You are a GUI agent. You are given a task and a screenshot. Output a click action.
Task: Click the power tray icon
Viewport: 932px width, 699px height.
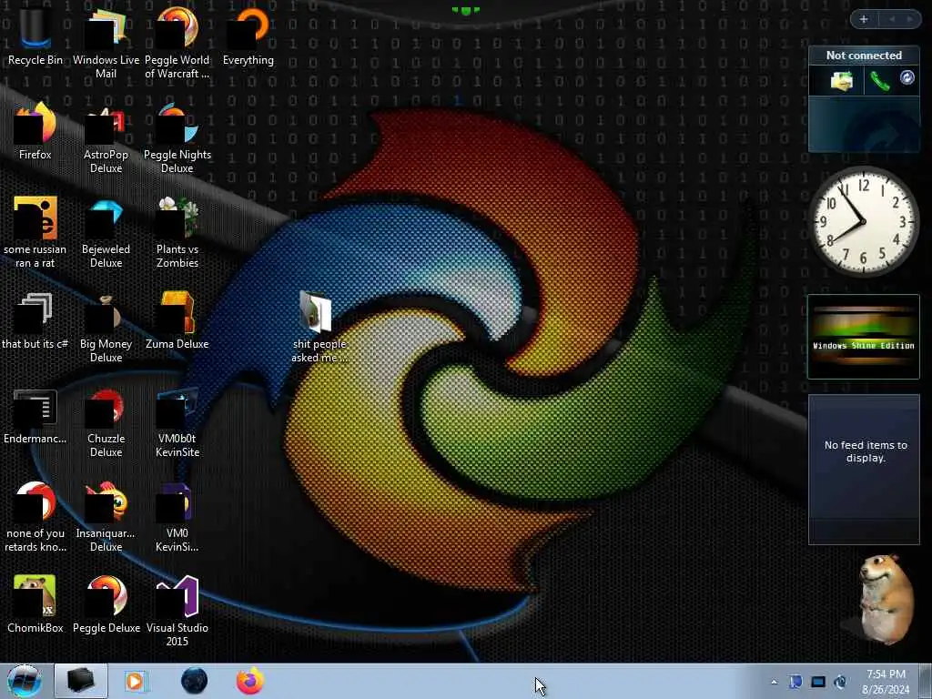(840, 682)
